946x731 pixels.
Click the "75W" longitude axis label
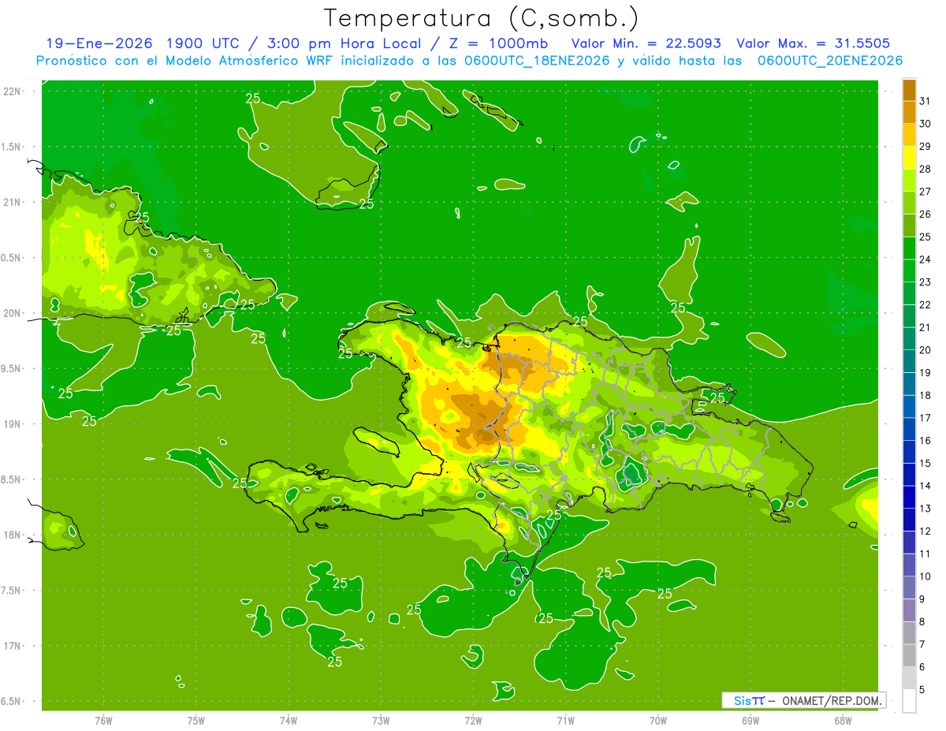[x=196, y=721]
